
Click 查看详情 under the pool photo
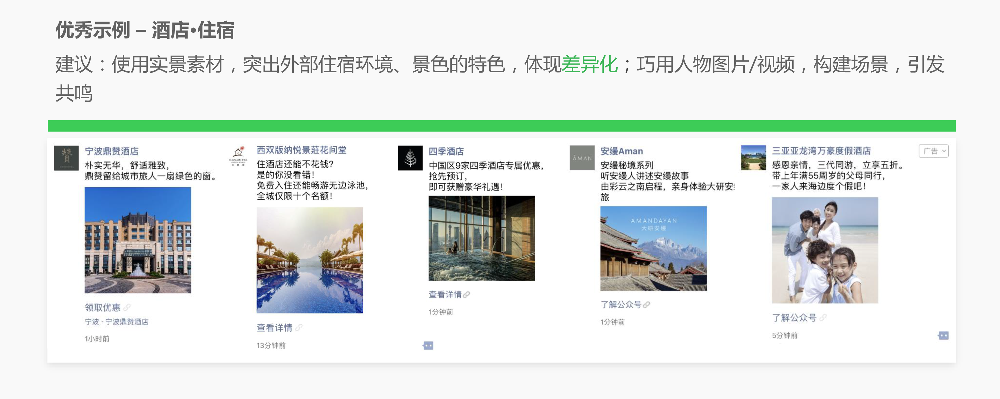click(274, 327)
